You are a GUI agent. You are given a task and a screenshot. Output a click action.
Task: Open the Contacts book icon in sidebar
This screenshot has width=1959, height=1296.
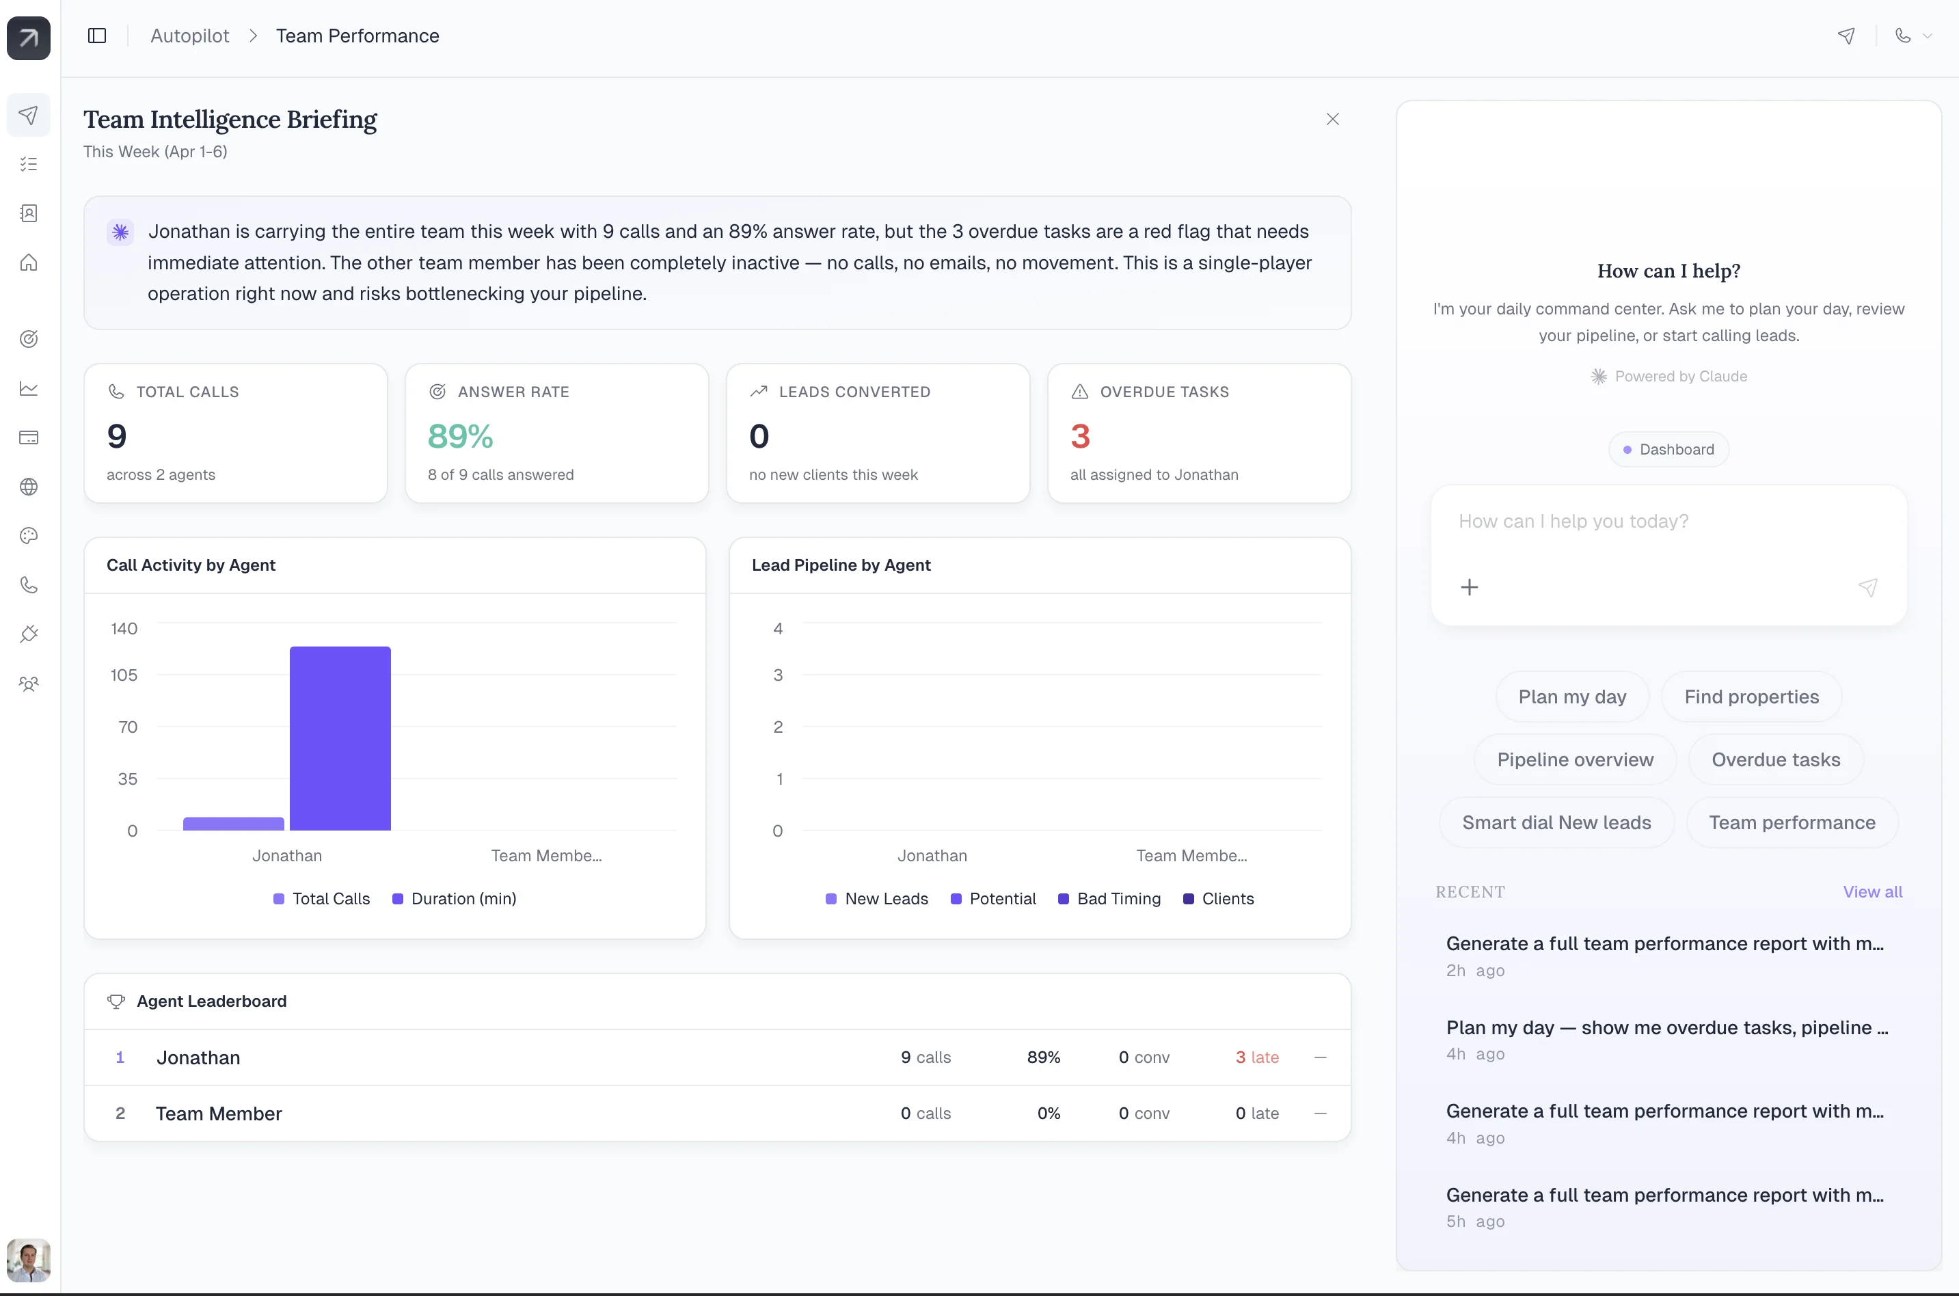pos(29,213)
